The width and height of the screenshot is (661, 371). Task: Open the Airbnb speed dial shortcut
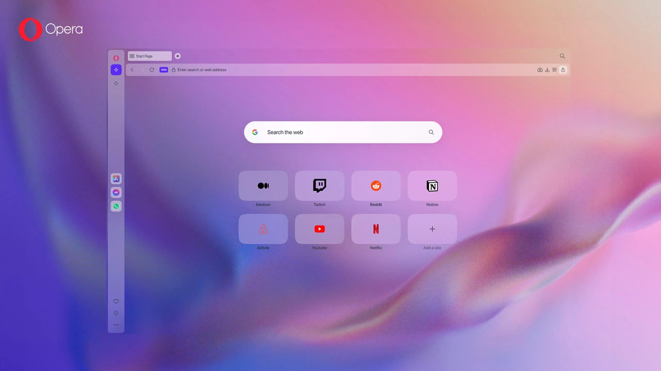pos(263,229)
